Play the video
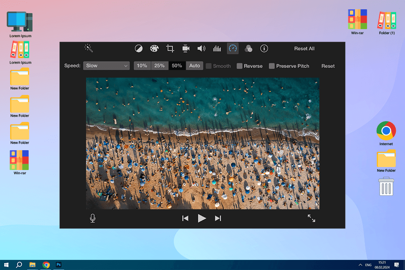Viewport: 405px width, 270px height. [x=202, y=219]
